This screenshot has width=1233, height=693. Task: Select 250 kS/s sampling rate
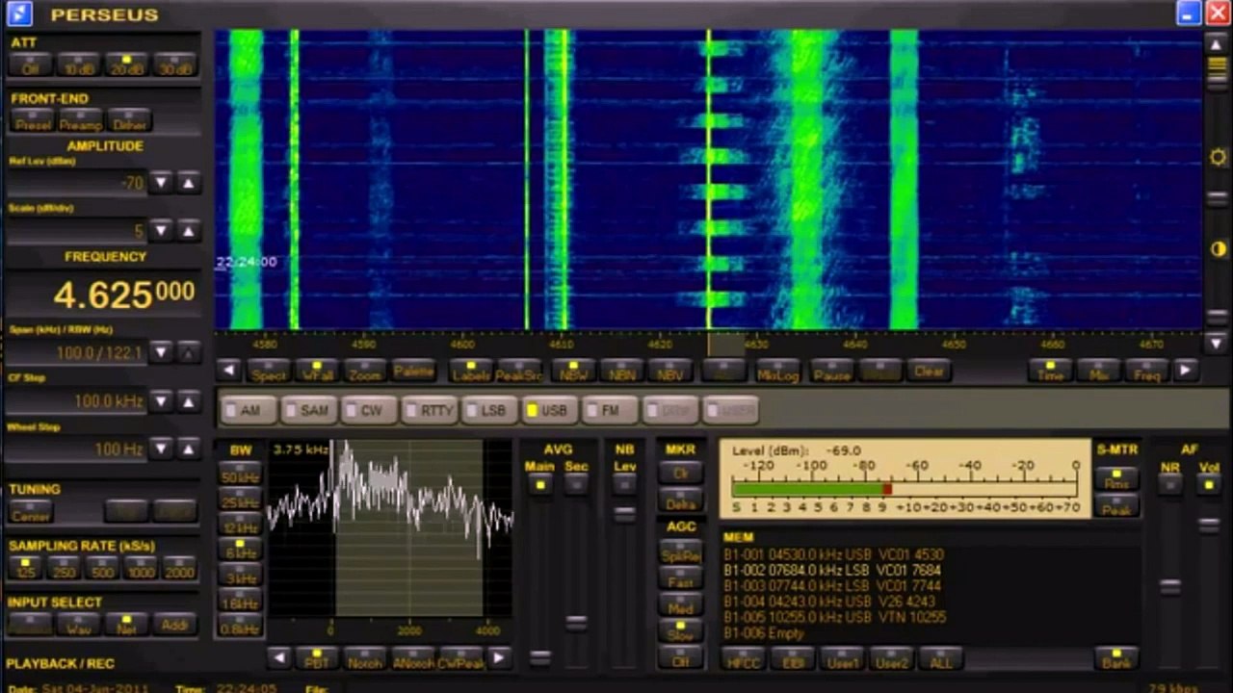click(x=63, y=568)
